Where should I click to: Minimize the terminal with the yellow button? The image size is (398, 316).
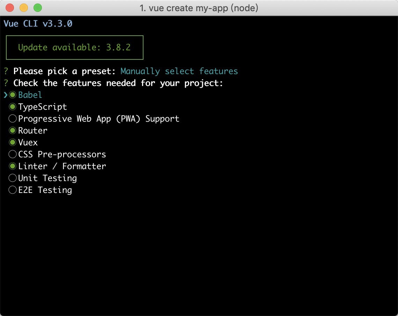click(x=24, y=7)
